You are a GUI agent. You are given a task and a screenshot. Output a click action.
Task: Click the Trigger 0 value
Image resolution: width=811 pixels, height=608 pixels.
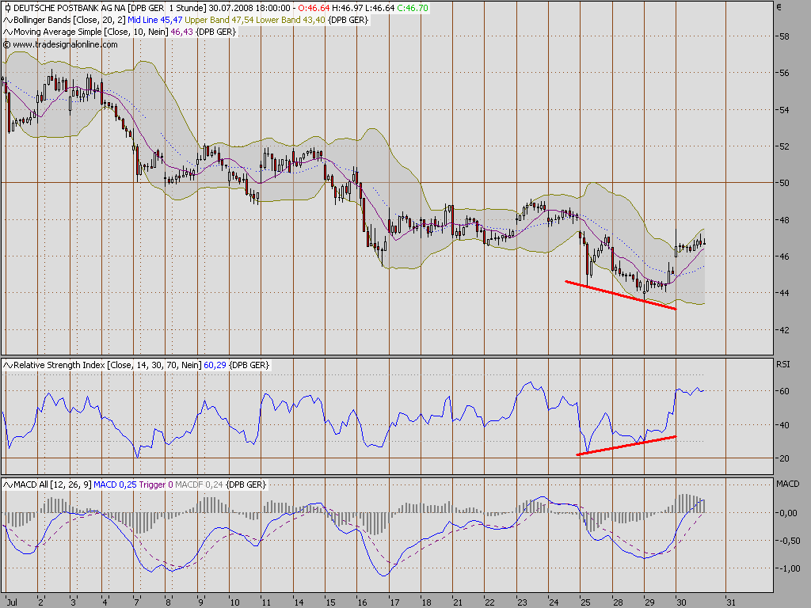click(x=156, y=484)
